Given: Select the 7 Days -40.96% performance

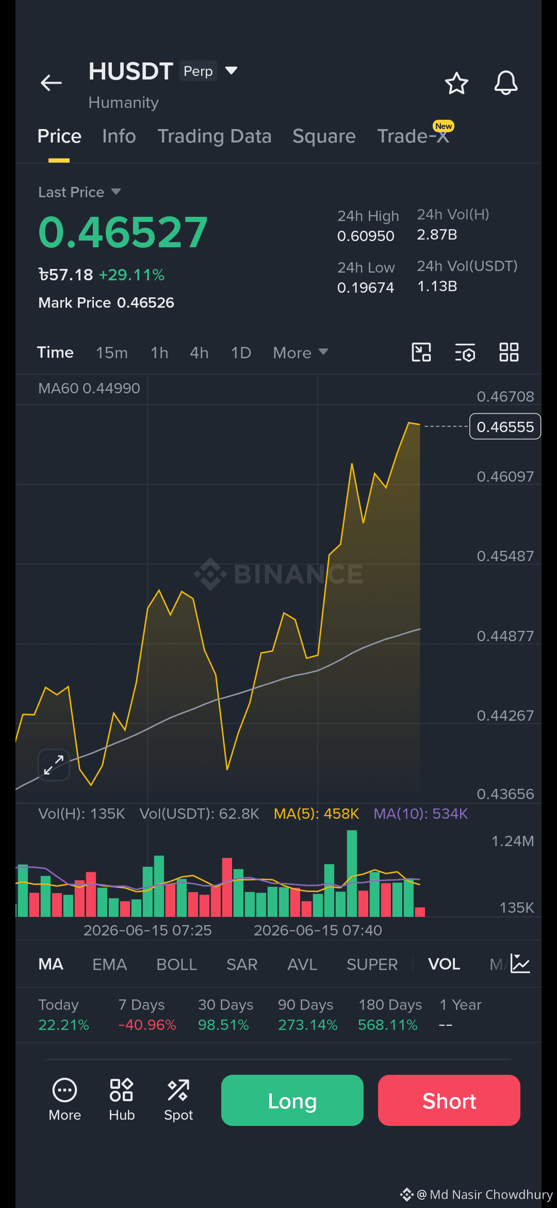Looking at the screenshot, I should pyautogui.click(x=147, y=1014).
